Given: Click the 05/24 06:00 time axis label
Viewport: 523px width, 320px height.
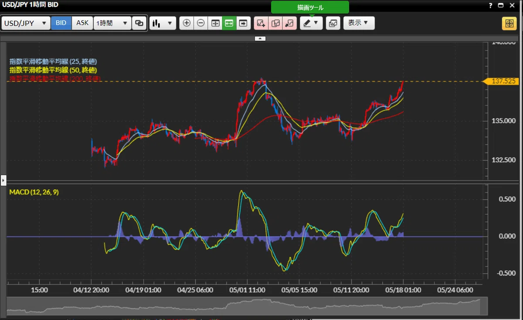Looking at the screenshot, I should click(x=455, y=290).
